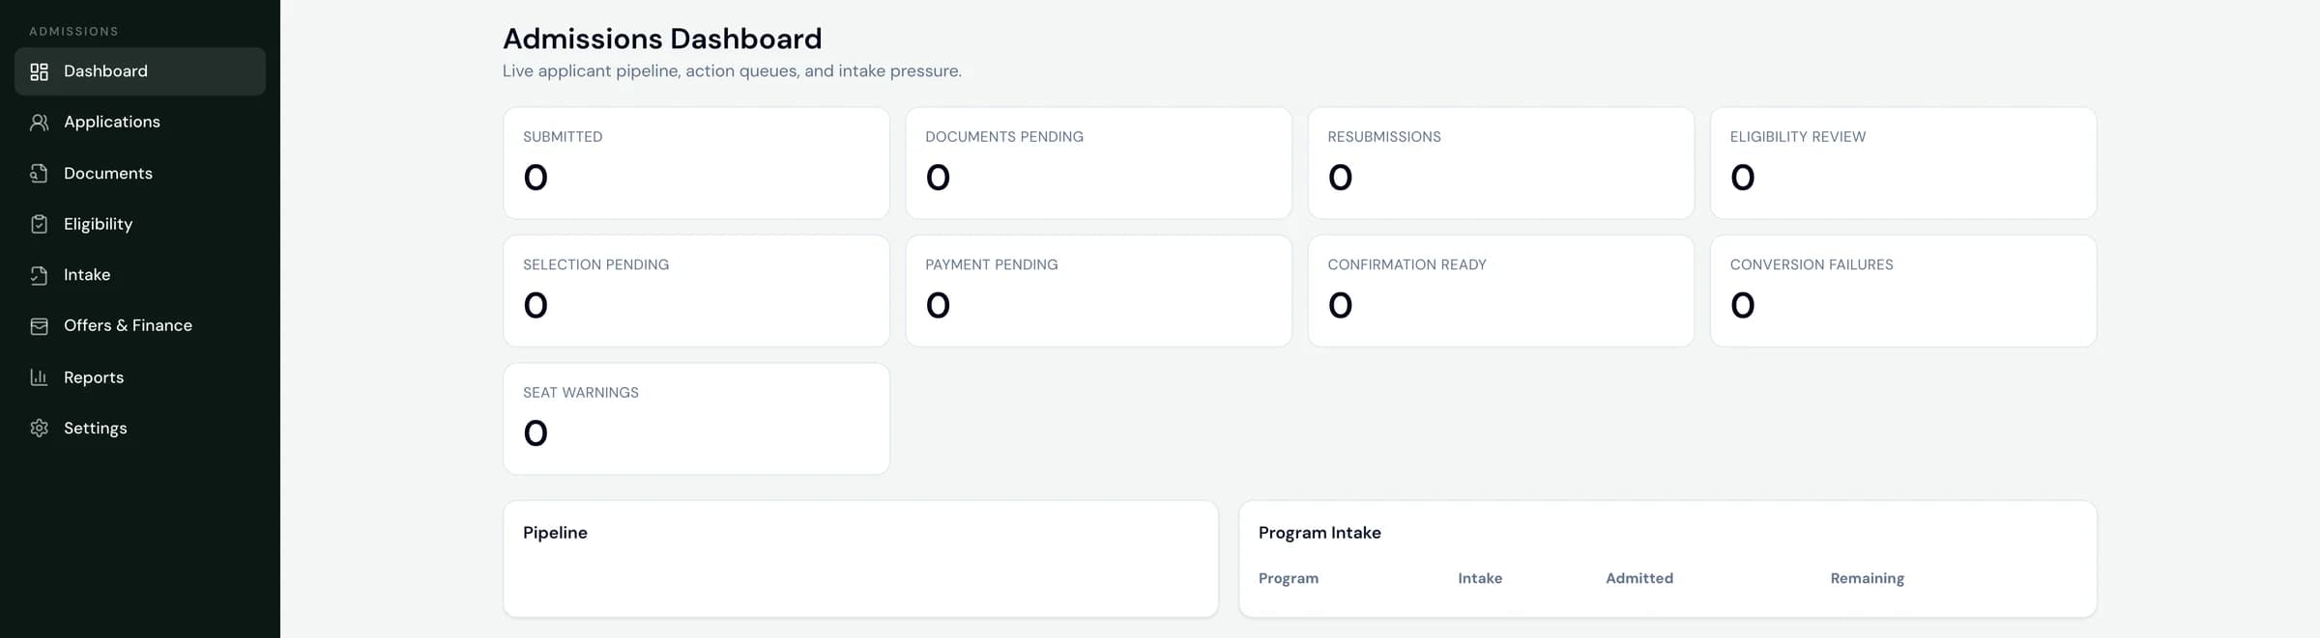The image size is (2320, 638).
Task: Open the Submitted stat card
Action: click(696, 163)
